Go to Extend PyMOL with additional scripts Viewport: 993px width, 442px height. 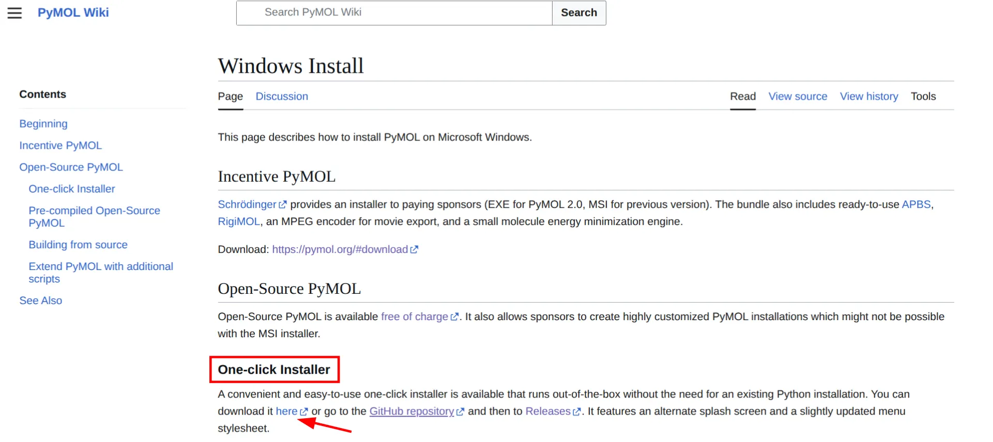pos(101,273)
